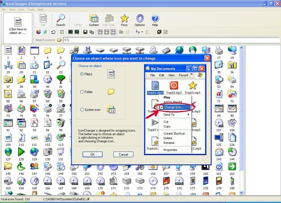Open the Options gear button

pos(140,20)
